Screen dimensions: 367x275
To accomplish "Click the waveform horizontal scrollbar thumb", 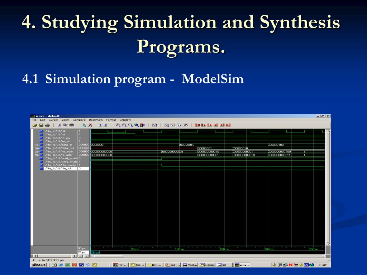I will point(109,256).
